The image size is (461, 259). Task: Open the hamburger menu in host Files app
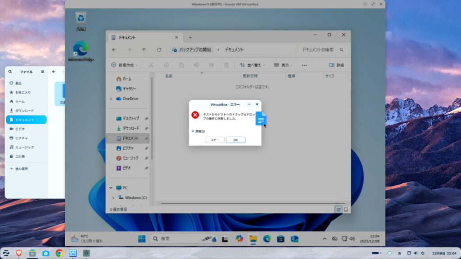coord(43,71)
